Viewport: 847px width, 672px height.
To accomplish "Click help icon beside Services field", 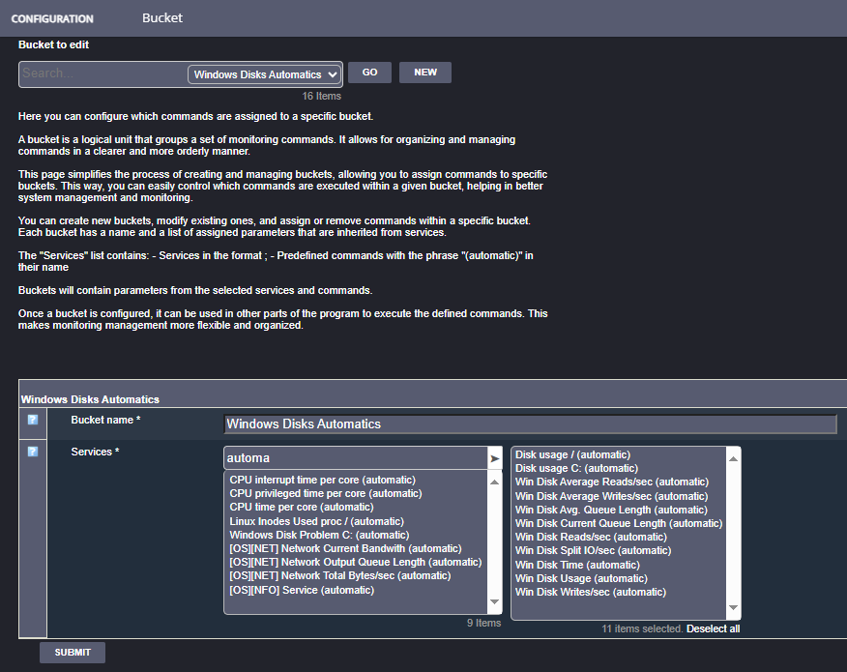I will (32, 452).
